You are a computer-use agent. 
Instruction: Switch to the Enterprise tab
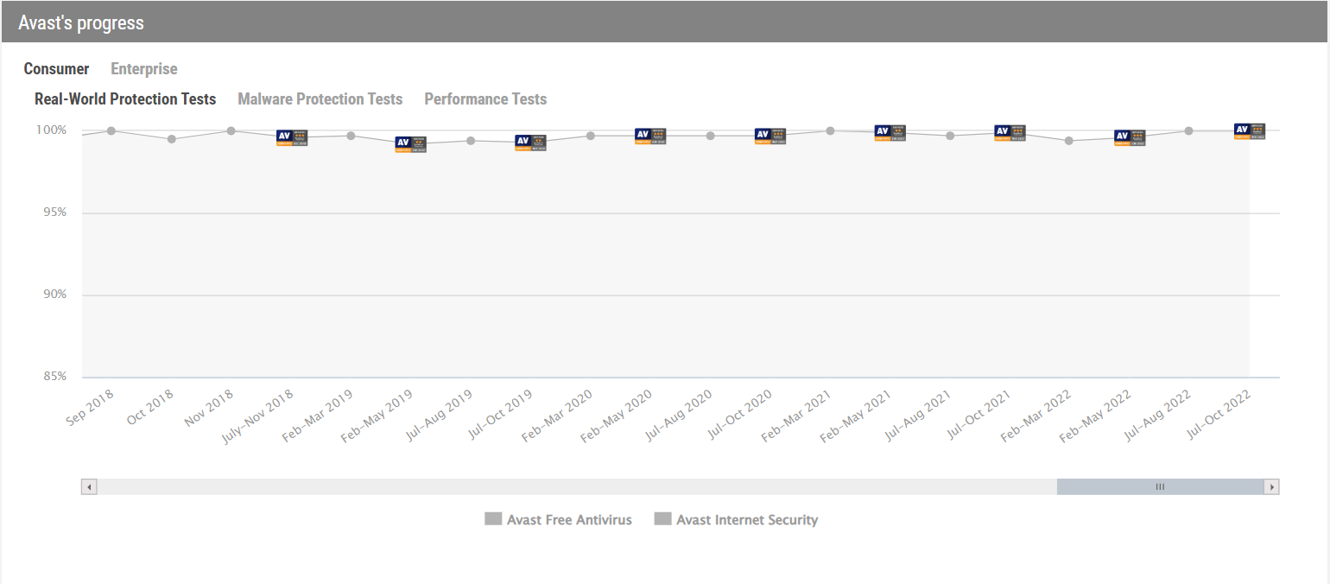pyautogui.click(x=144, y=69)
